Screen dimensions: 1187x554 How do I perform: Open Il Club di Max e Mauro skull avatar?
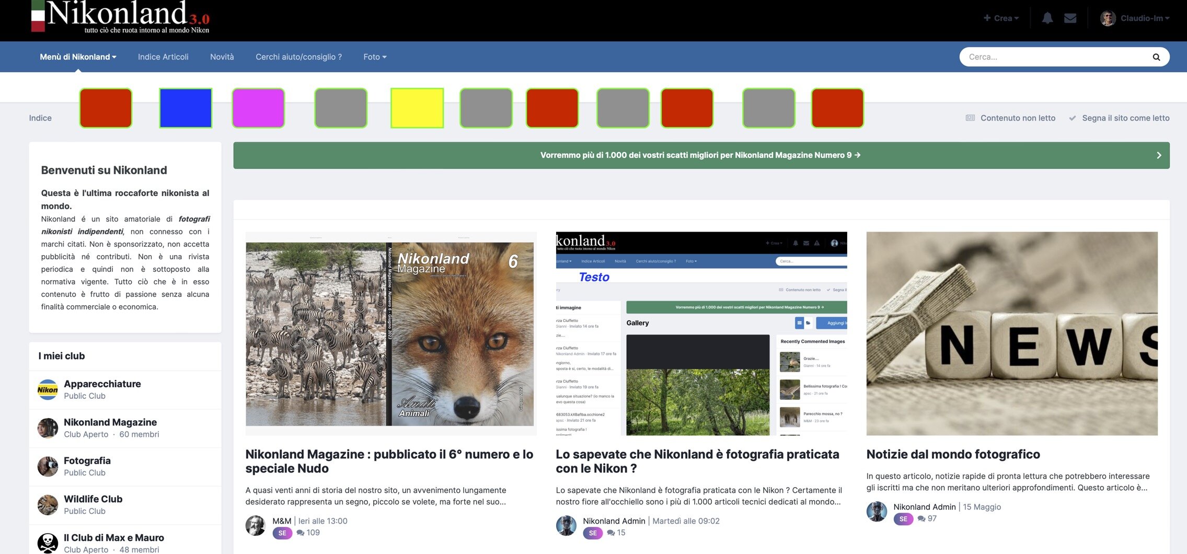(x=48, y=543)
